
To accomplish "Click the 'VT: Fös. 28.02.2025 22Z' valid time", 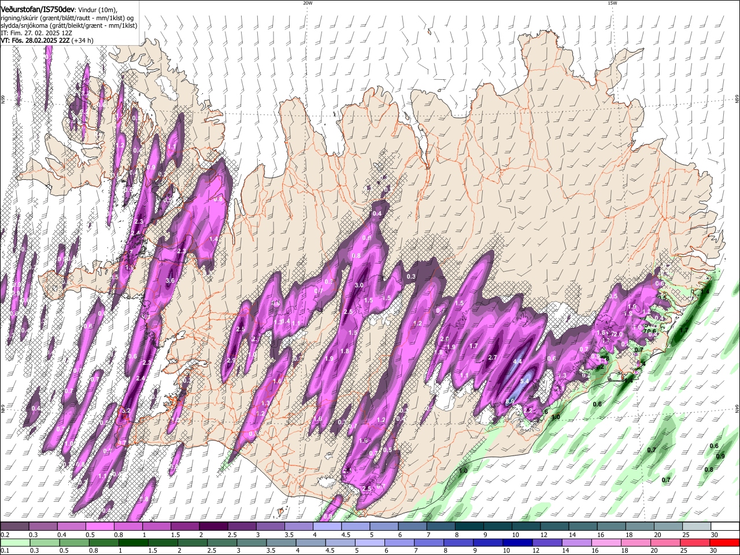I will pos(35,41).
